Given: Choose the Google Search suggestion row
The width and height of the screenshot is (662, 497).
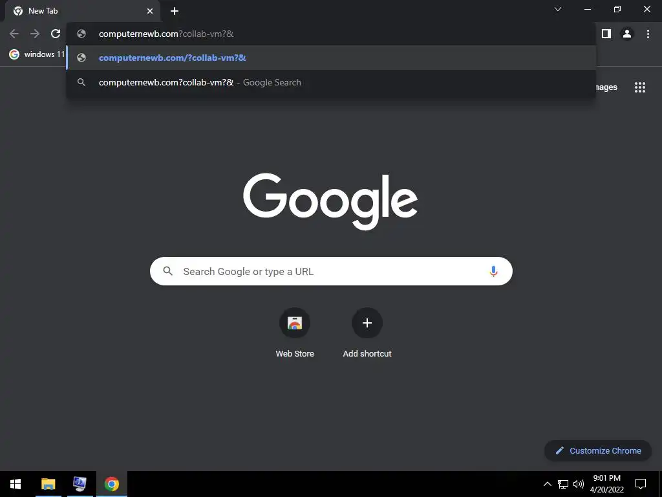Looking at the screenshot, I should (332, 82).
